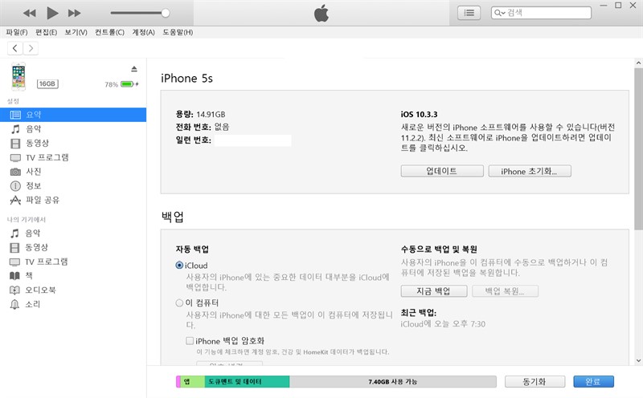The height and width of the screenshot is (398, 643).
Task: Click the rewind previous track button
Action: [x=30, y=13]
